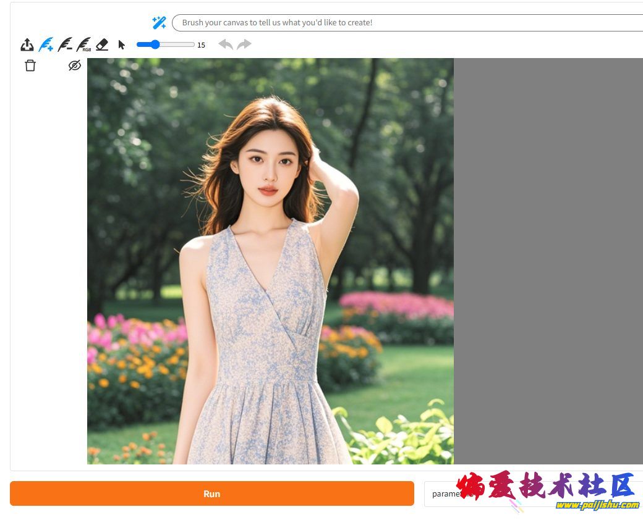Image resolution: width=643 pixels, height=520 pixels.
Task: Focus the 'Brush your canvas' prompt field
Action: click(x=408, y=23)
